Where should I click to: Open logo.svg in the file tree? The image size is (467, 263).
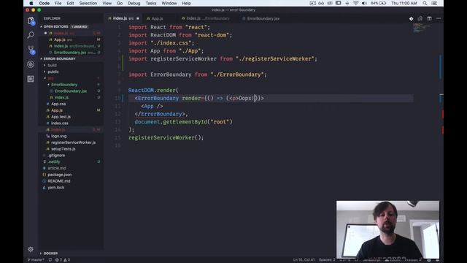tap(72, 136)
